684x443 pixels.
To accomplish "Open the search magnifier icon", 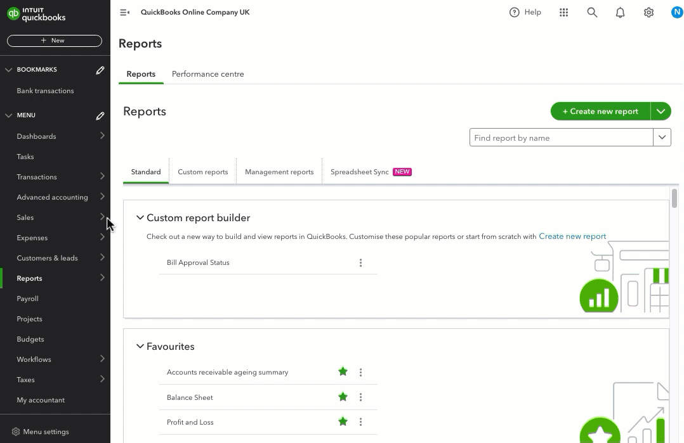I will pyautogui.click(x=591, y=12).
